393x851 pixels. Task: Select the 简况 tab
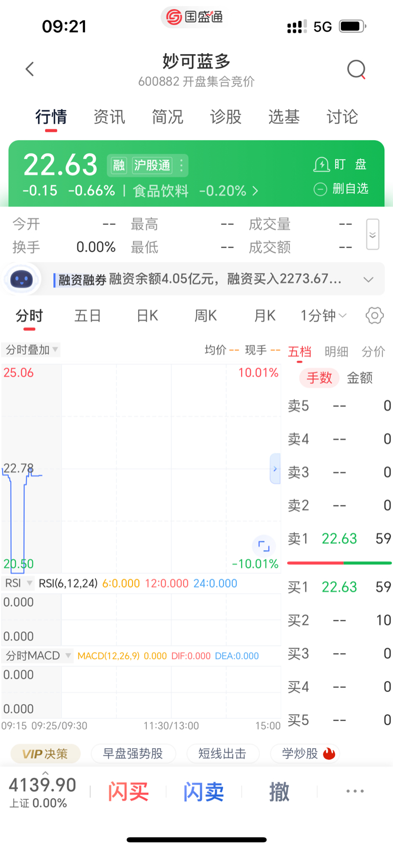(x=167, y=117)
